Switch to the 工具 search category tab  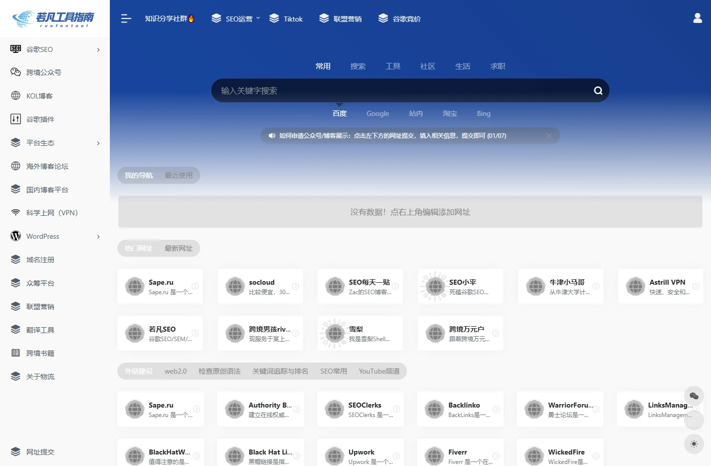click(x=393, y=66)
